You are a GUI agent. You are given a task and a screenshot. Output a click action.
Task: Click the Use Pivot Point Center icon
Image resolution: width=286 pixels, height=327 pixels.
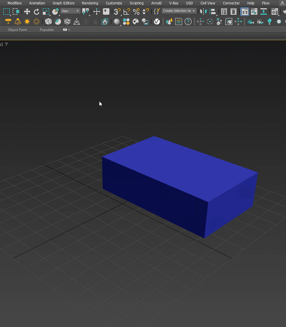tap(86, 11)
